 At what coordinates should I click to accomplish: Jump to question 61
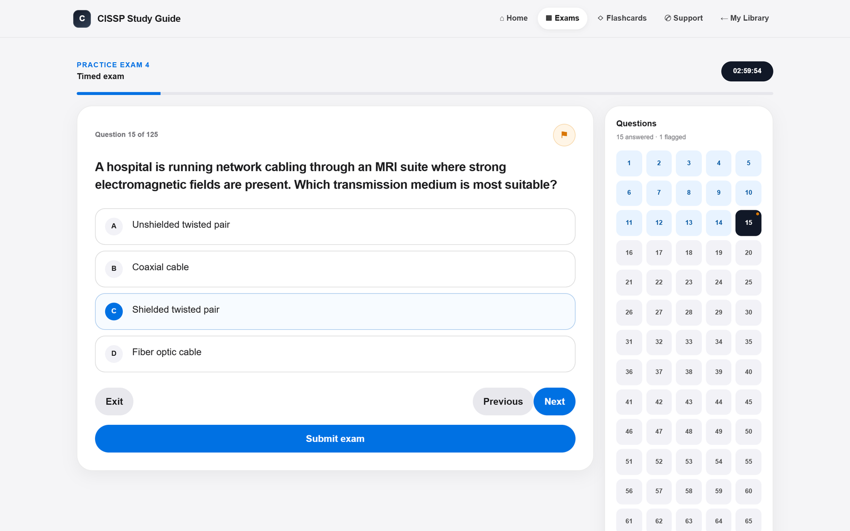[x=629, y=521]
